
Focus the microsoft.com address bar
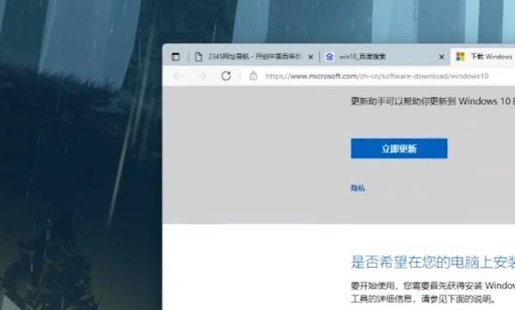(377, 76)
